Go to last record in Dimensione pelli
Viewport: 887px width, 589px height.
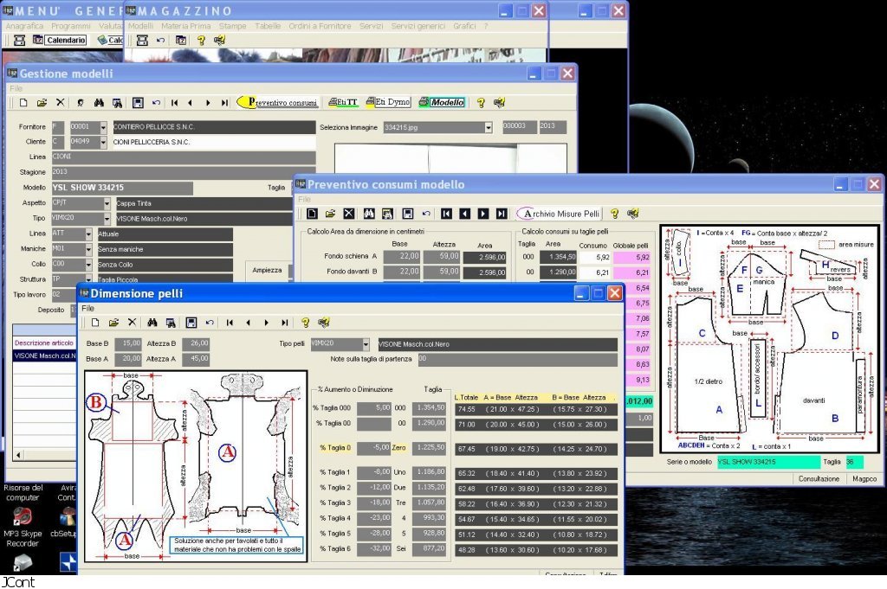(285, 323)
